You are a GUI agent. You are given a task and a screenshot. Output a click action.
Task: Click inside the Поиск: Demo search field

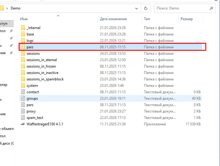tap(180, 8)
